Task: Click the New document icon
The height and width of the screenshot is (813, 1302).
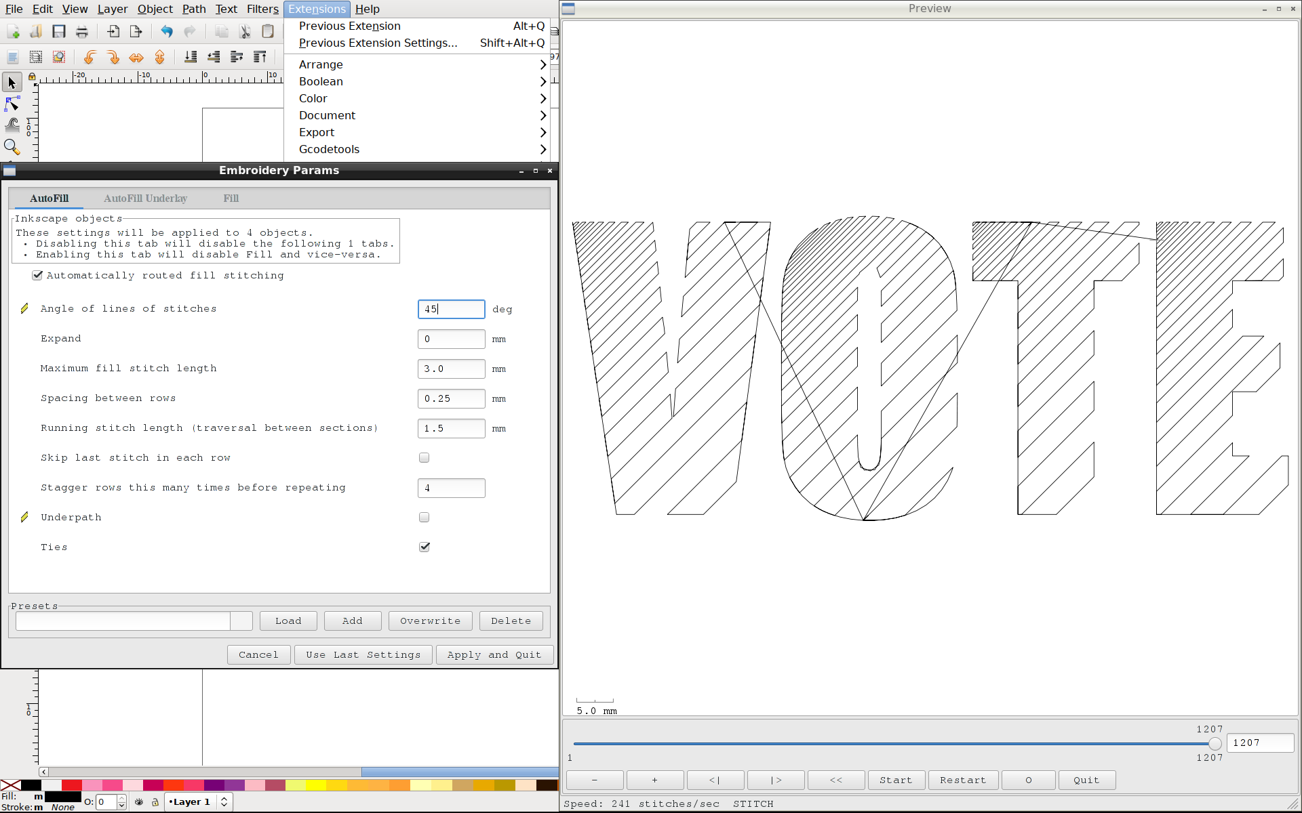Action: tap(13, 31)
